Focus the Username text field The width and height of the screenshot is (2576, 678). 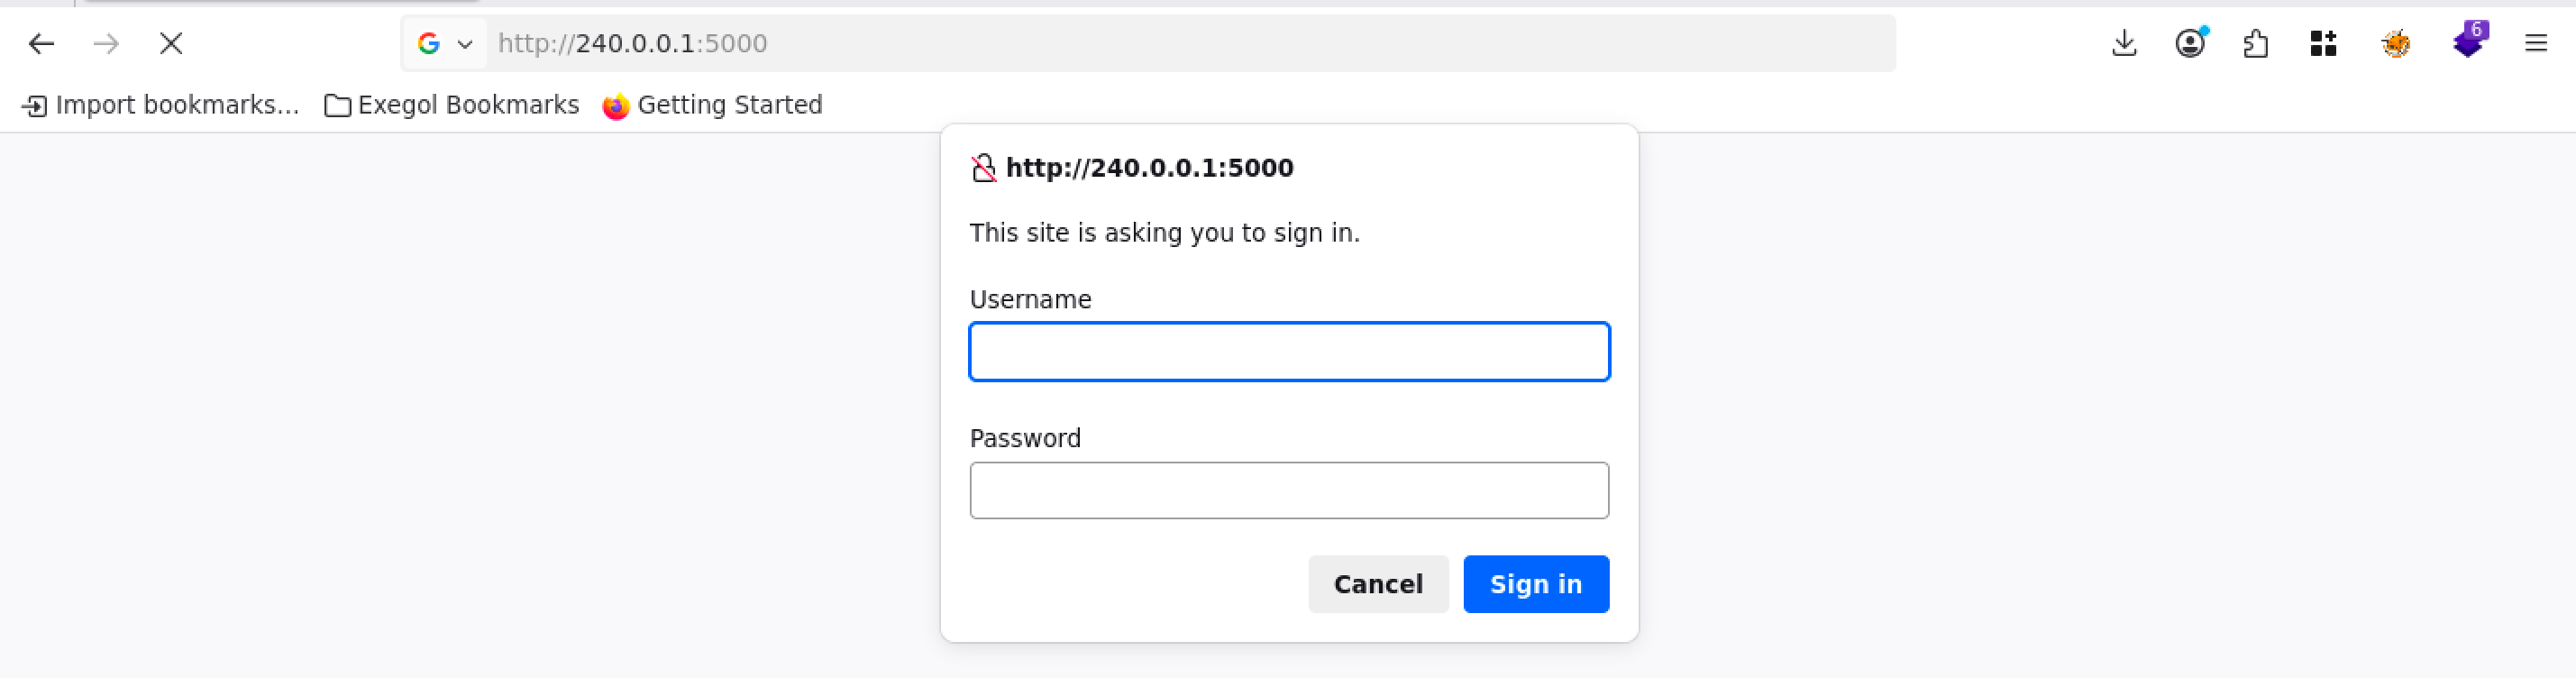coord(1289,352)
